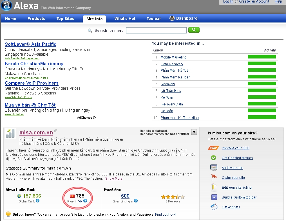Click the Build a custom toolbar icon
This screenshot has height=221, width=286.
coord(214,197)
